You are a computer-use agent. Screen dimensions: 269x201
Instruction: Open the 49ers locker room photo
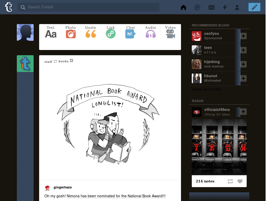point(219,147)
